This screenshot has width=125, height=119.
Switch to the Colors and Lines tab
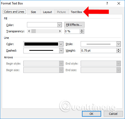14,12
